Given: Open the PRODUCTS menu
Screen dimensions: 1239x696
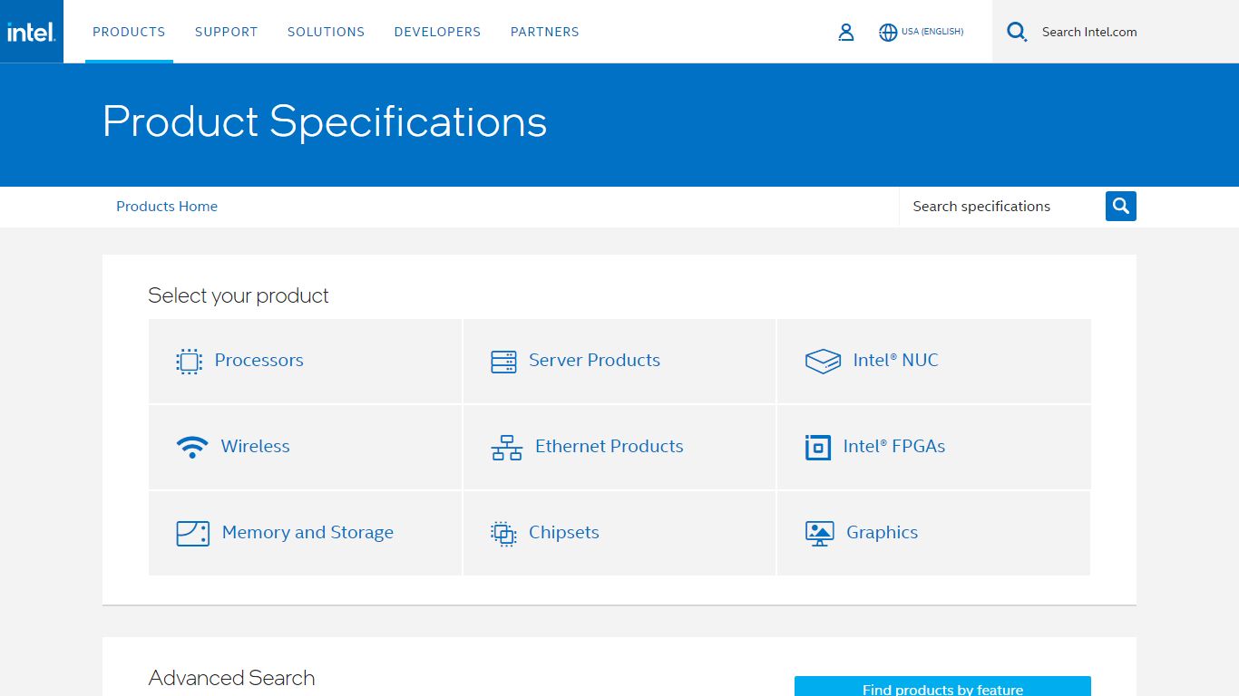Looking at the screenshot, I should [x=129, y=32].
